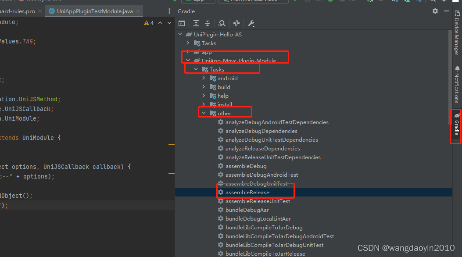
Task: Open the Notifications side tab
Action: tap(457, 85)
